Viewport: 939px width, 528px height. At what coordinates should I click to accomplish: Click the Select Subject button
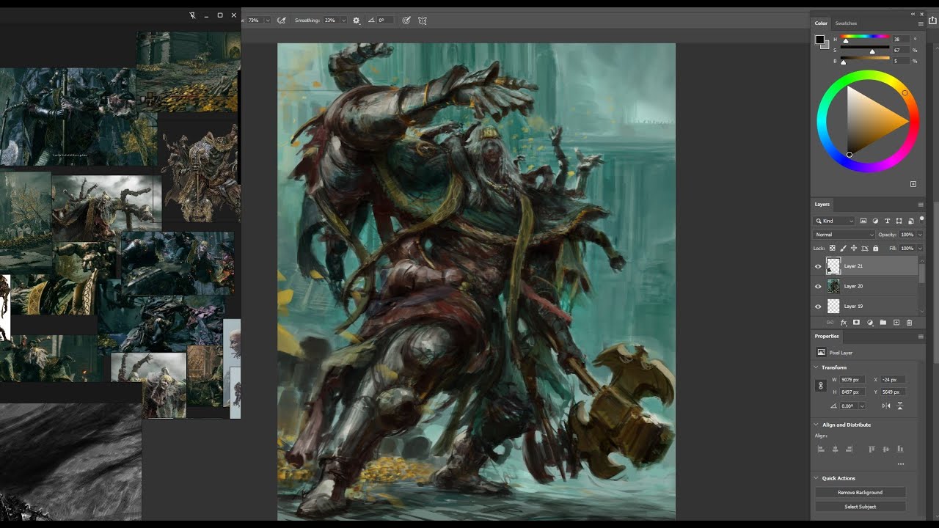[860, 506]
